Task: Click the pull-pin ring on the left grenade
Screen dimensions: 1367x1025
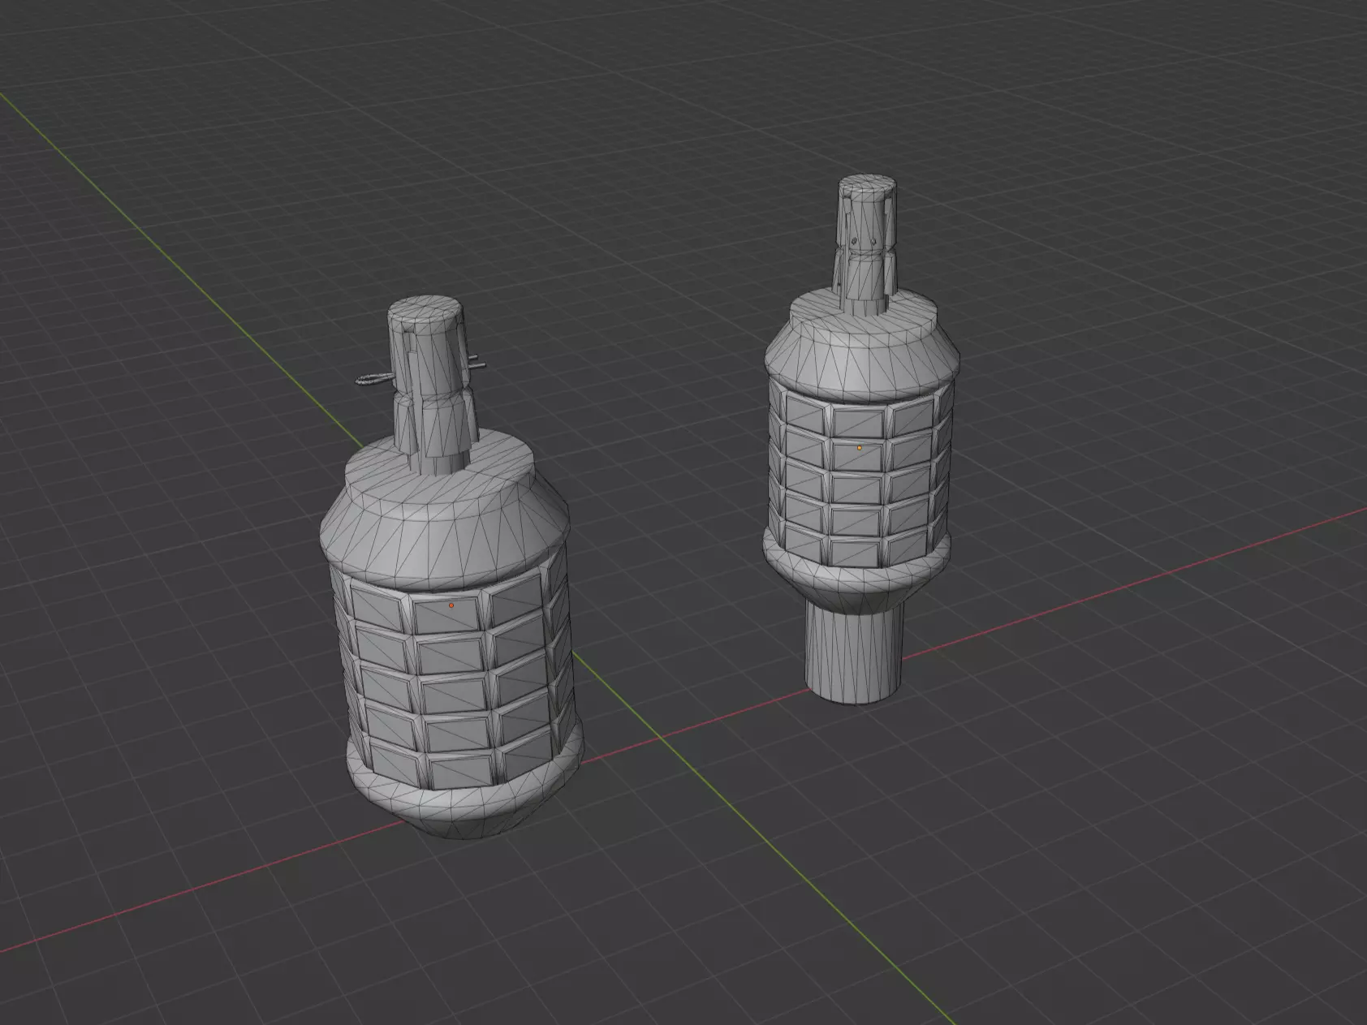Action: point(373,379)
